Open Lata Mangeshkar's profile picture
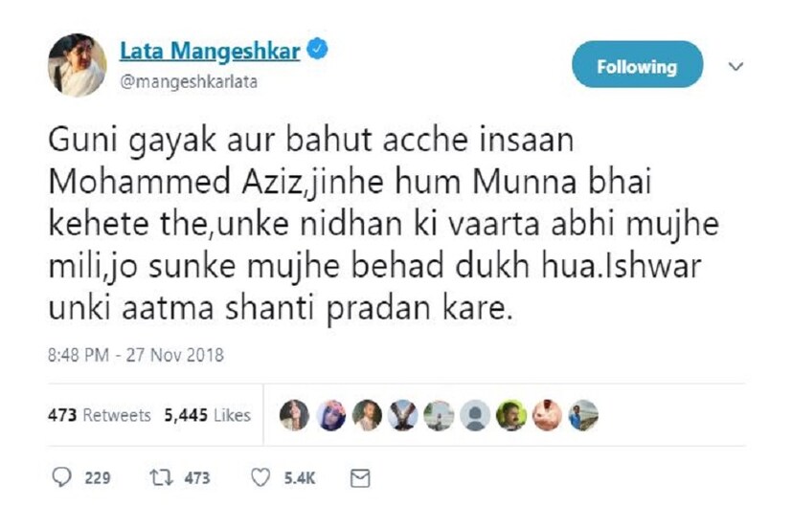 point(76,64)
